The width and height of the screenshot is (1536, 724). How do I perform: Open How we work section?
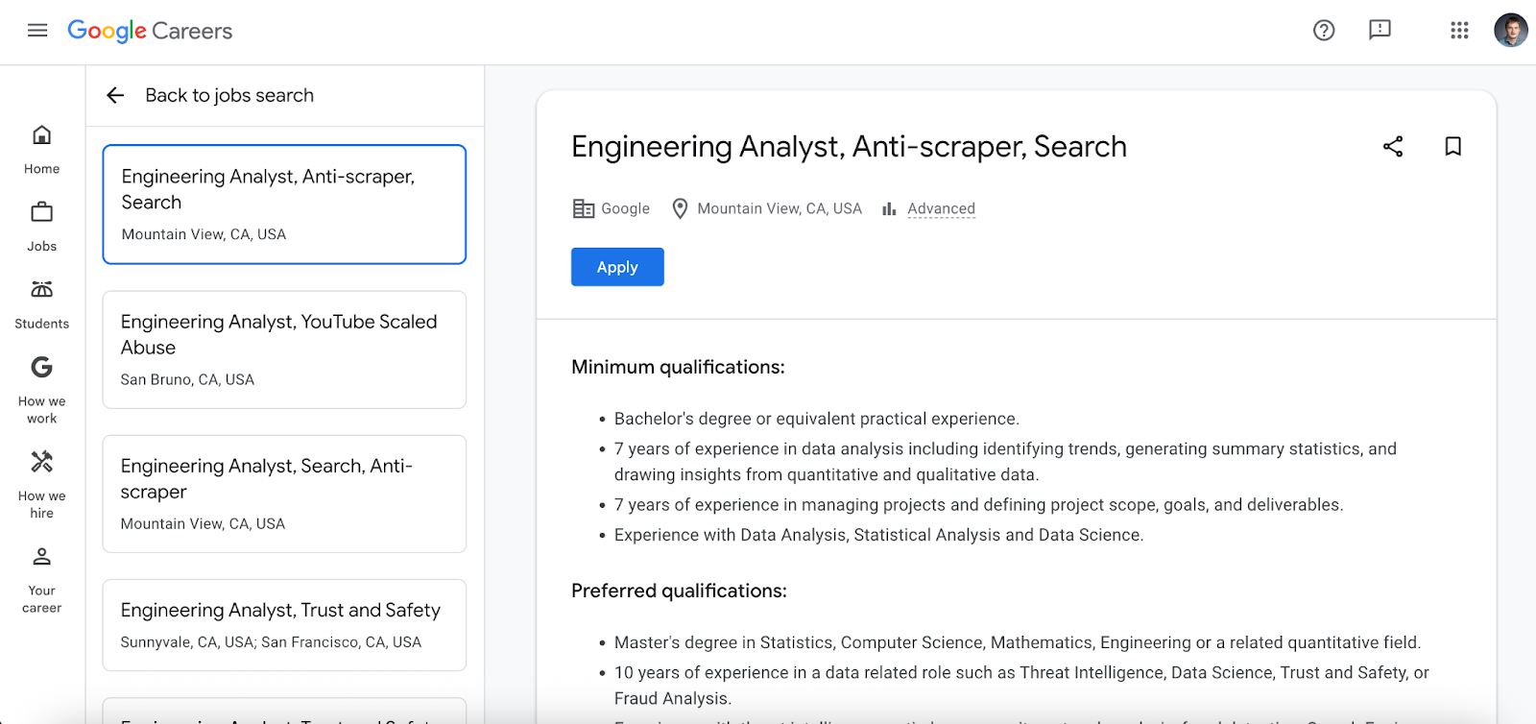point(41,390)
